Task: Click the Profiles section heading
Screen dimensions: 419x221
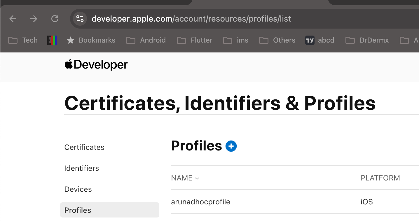Action: (197, 146)
